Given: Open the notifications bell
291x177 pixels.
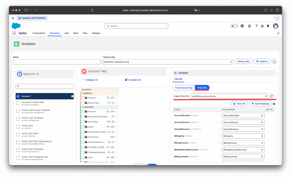Looking at the screenshot, I should pos(268,26).
